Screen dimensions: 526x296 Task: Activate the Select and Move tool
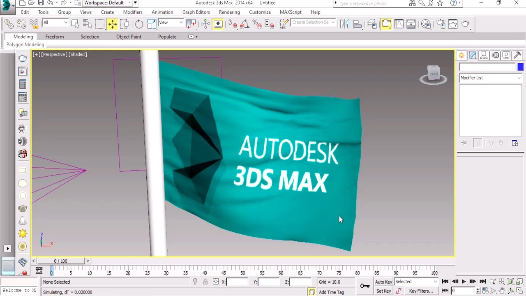click(113, 24)
